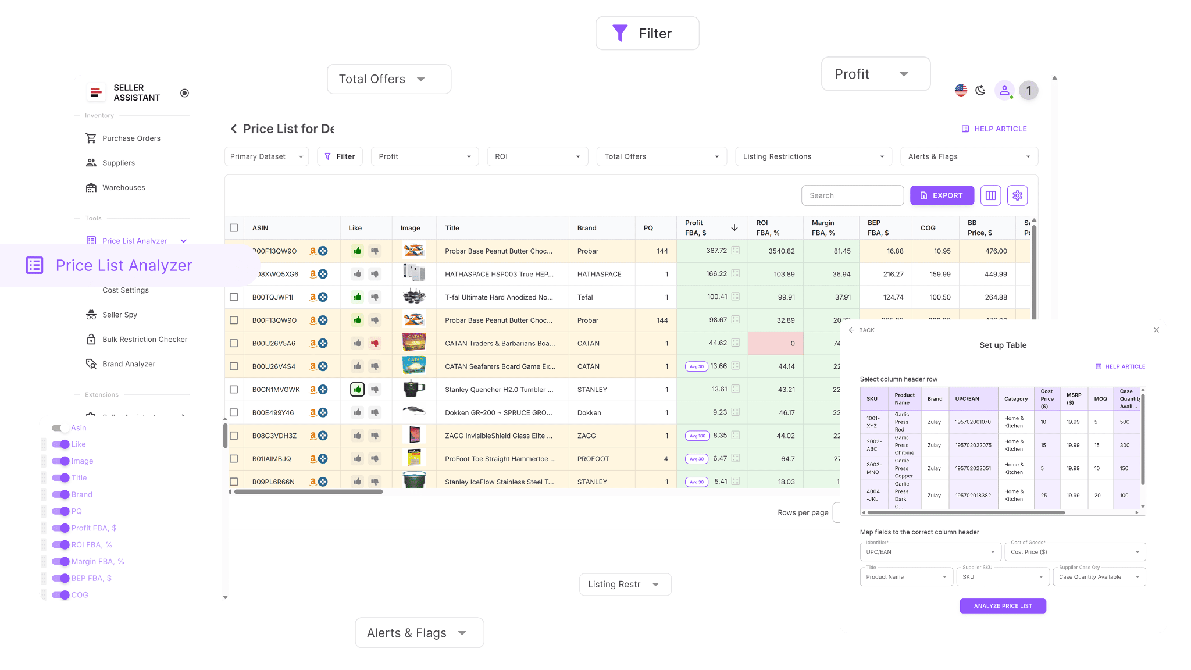The image size is (1191, 670).
Task: Open Warehouses from the Inventory sidebar
Action: point(123,187)
